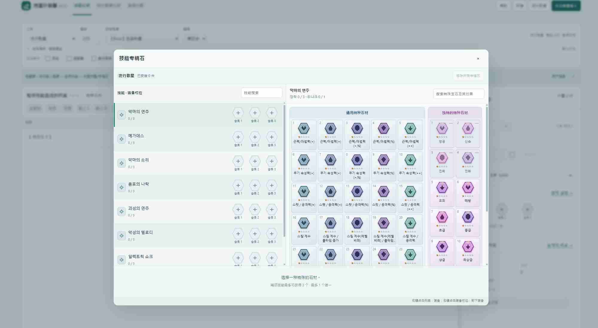Open slot 1 of 악성의 멜로디

click(x=238, y=234)
